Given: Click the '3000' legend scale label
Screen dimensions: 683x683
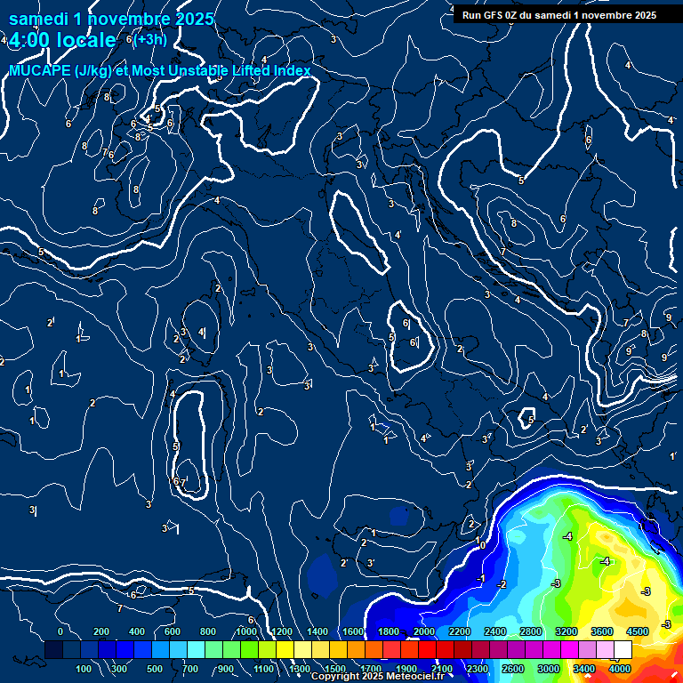Looking at the screenshot, I should click(549, 669).
